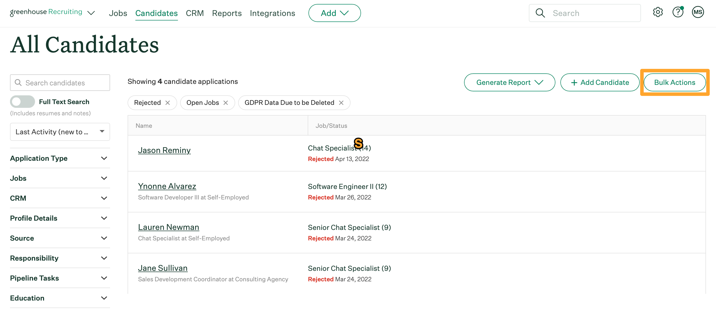
Task: Open the Last Activity sort dropdown
Action: (60, 132)
